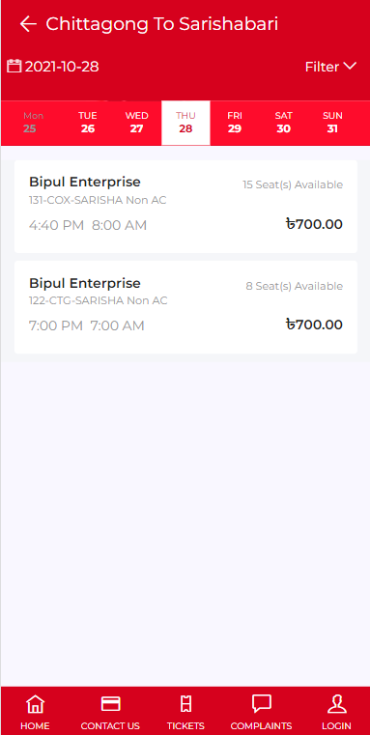This screenshot has width=370, height=735.
Task: Open the 131-COX-SARISHA 4:40 PM bus card
Action: (x=185, y=207)
